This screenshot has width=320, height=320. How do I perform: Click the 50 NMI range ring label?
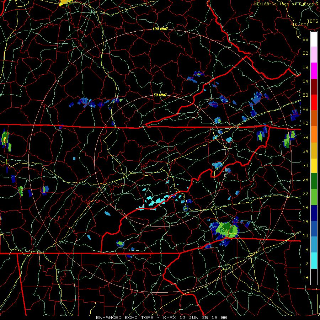(160, 95)
